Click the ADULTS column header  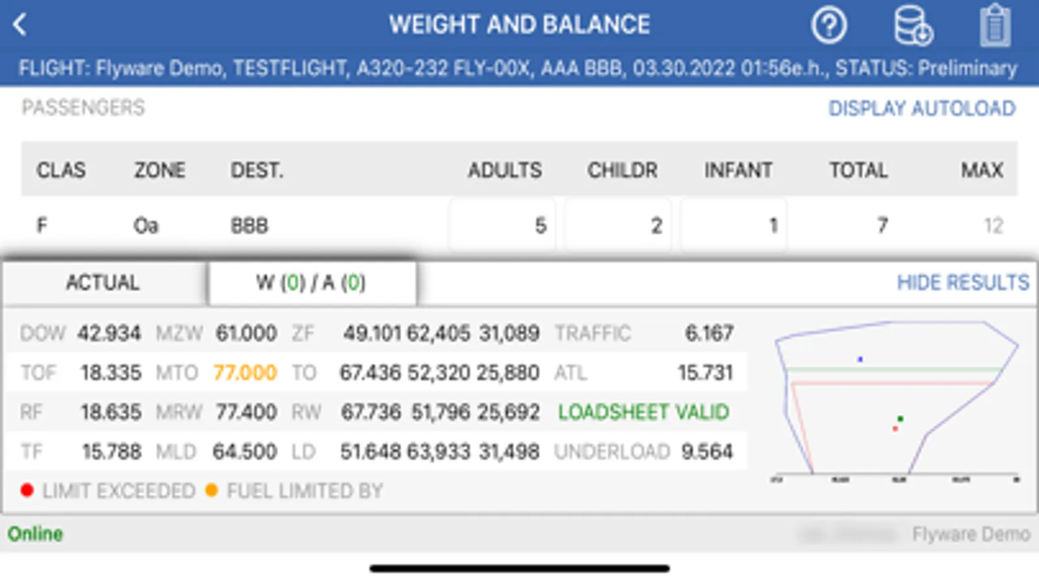505,170
